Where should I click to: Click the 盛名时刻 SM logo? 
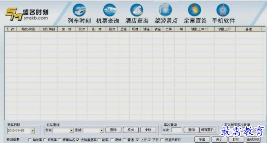click(x=27, y=14)
